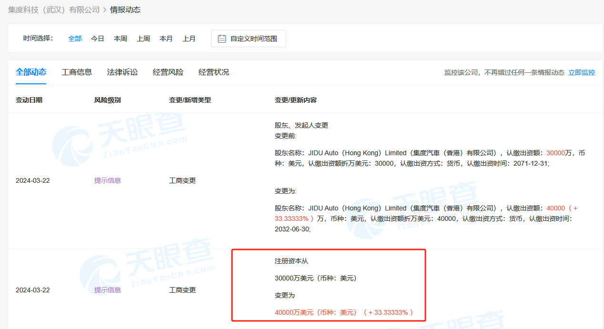The image size is (604, 329).
Task: Switch to 法律诉讼 tab
Action: point(122,72)
